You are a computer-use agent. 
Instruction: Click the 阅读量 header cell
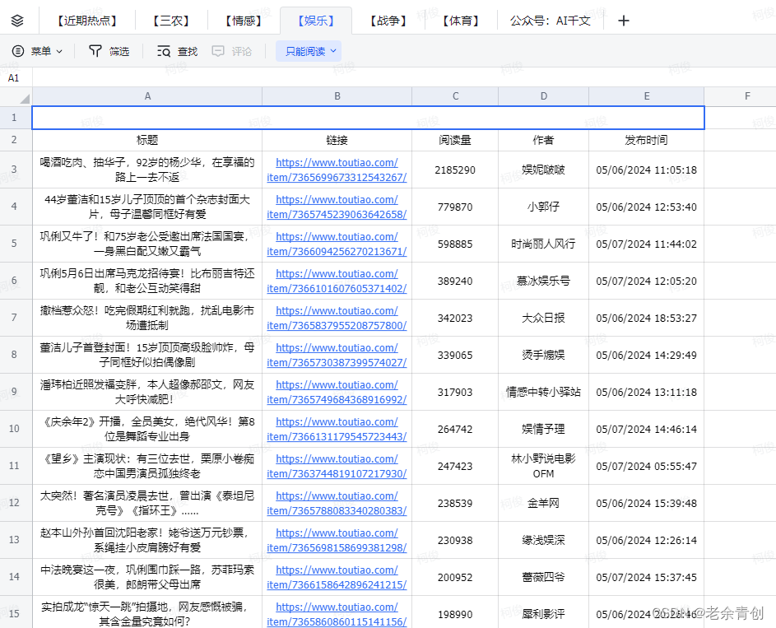[x=455, y=140]
